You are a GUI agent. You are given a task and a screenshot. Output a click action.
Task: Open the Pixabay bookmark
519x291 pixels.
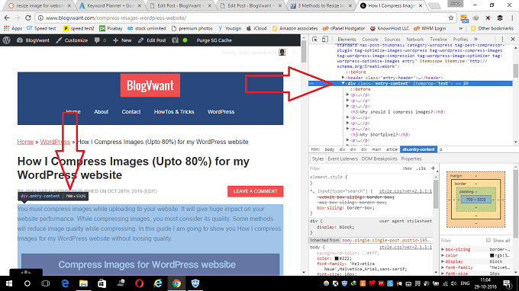click(x=111, y=28)
